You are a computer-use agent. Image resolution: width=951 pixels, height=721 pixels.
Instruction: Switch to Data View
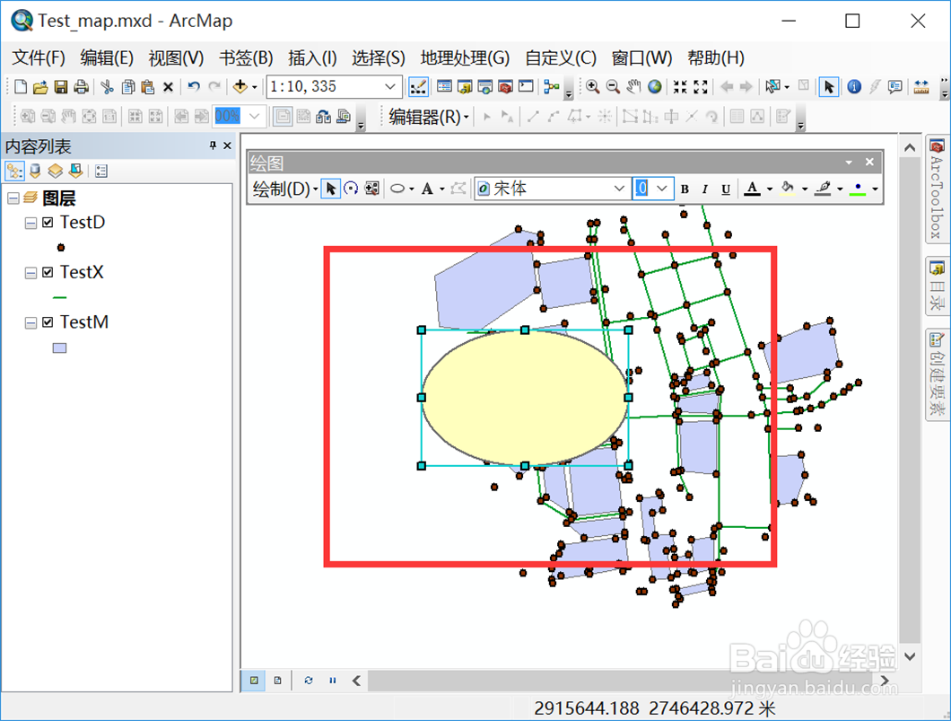point(254,681)
